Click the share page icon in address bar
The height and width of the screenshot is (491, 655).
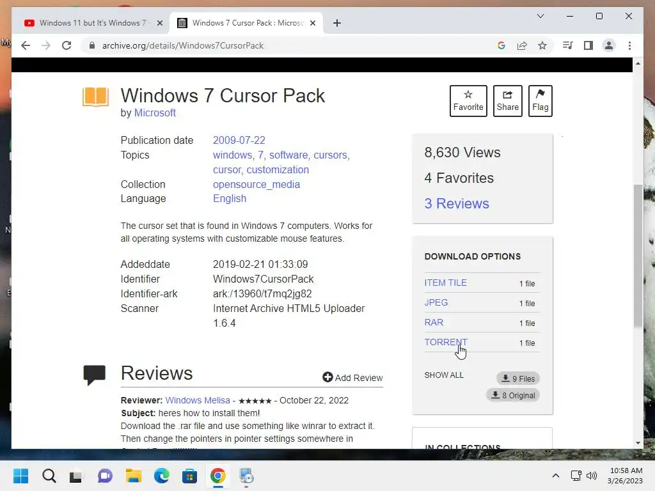[522, 45]
